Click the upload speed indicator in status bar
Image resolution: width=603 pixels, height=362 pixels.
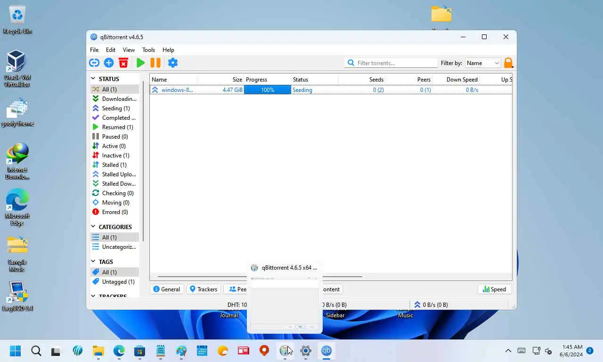coord(431,304)
